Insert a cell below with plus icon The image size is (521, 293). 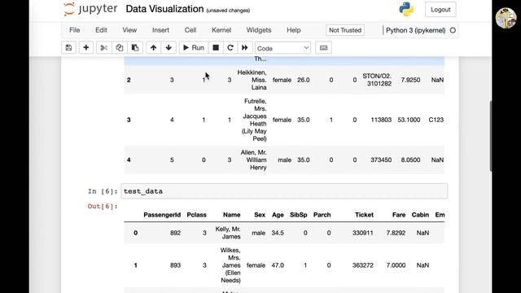coord(86,48)
